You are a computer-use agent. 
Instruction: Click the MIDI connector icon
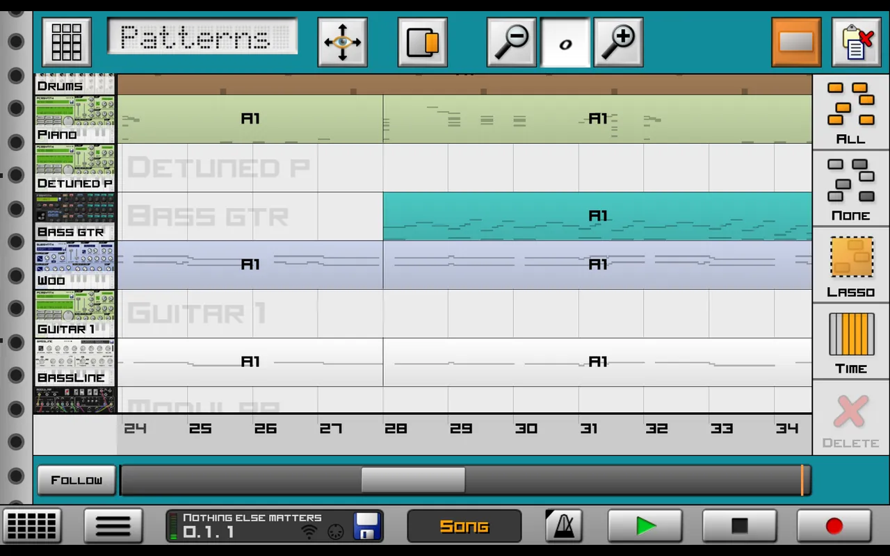pos(336,532)
